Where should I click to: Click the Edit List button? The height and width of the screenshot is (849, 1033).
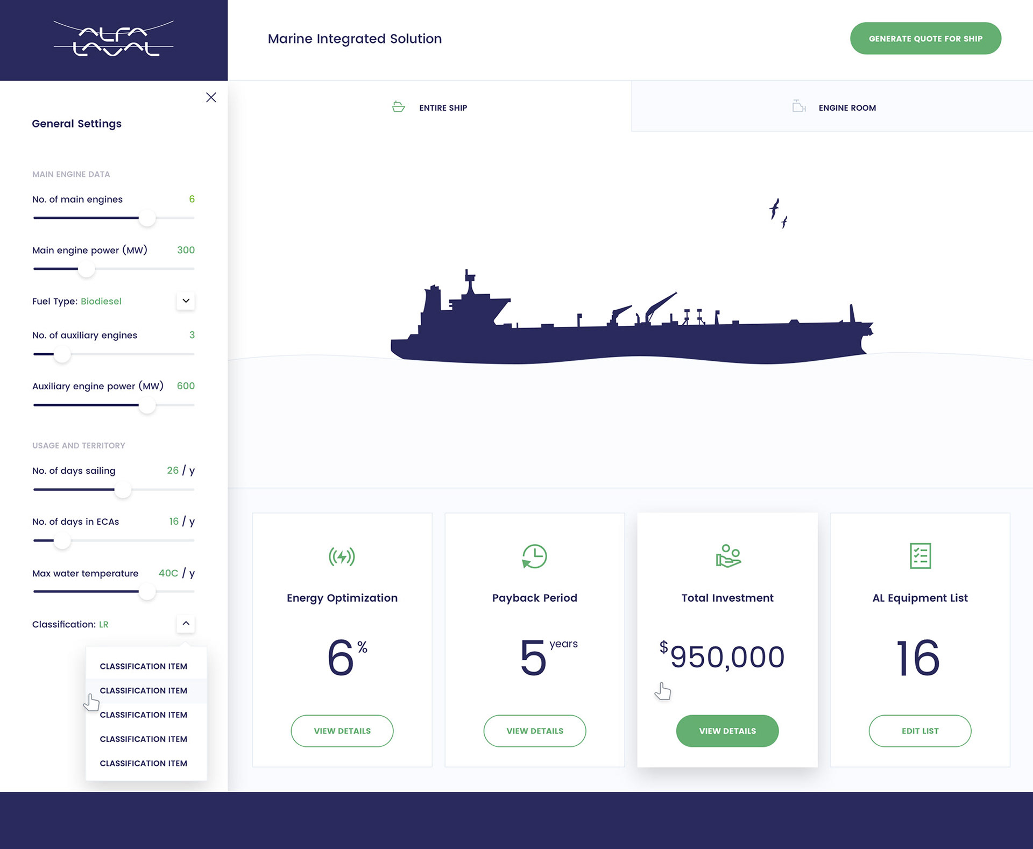point(920,731)
